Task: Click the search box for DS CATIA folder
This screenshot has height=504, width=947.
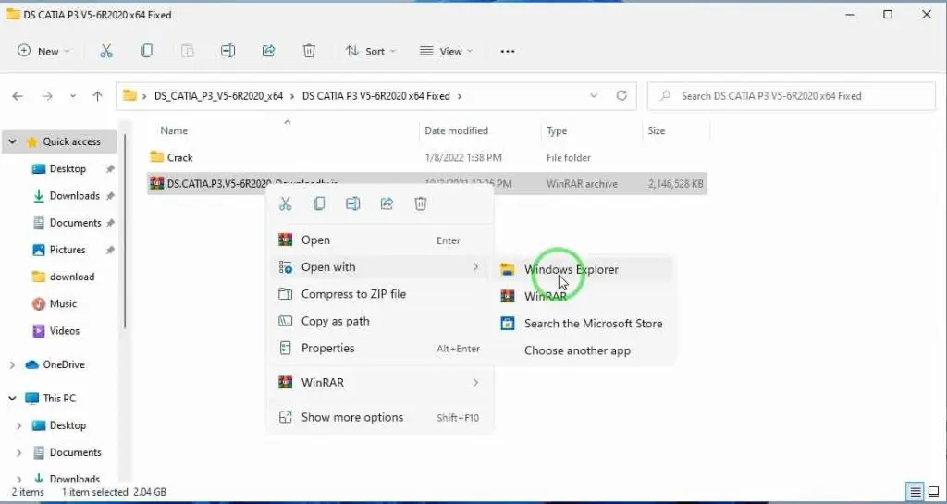Action: [x=791, y=95]
